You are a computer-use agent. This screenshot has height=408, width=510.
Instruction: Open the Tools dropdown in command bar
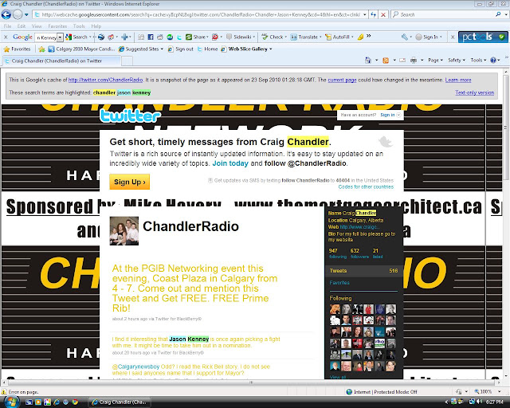click(x=478, y=61)
